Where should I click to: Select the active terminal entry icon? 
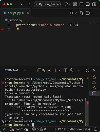[94, 93]
